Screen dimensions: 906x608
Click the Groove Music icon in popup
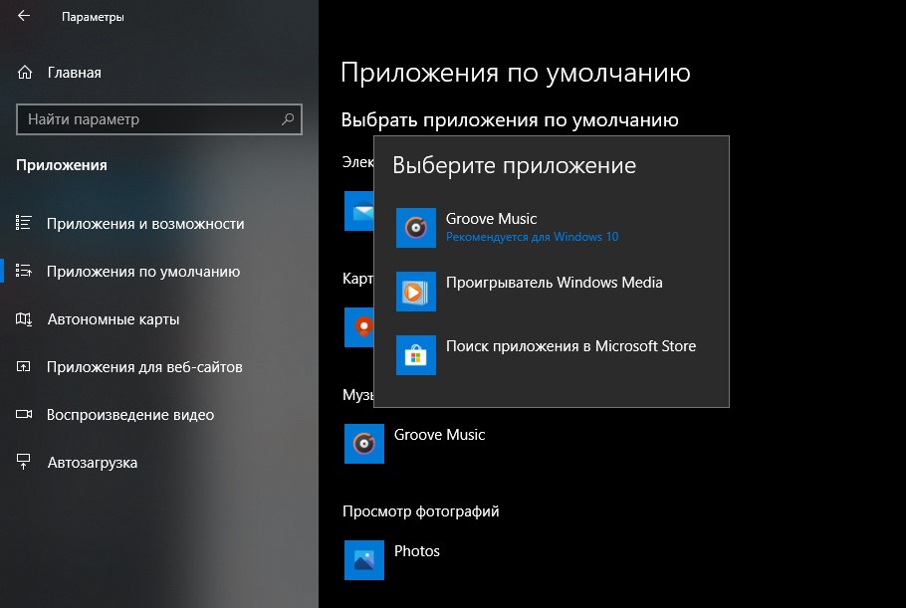(x=415, y=228)
